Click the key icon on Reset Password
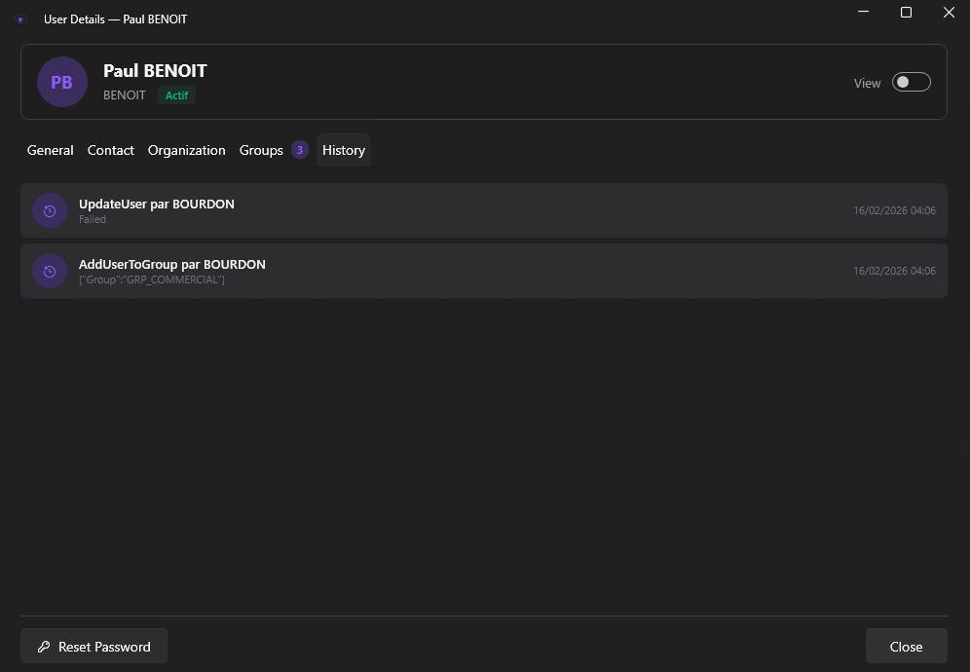Image resolution: width=970 pixels, height=672 pixels. 45,646
